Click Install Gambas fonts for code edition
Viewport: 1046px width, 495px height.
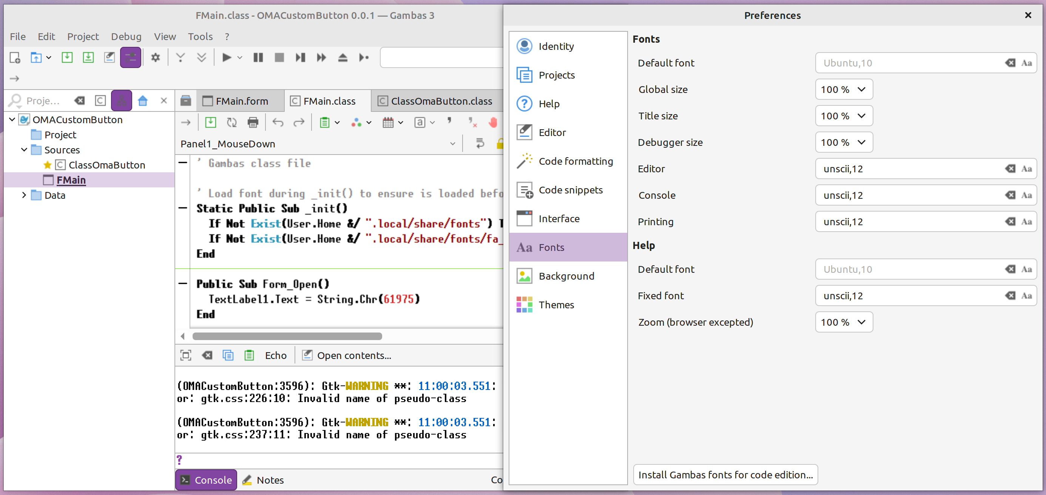click(725, 474)
